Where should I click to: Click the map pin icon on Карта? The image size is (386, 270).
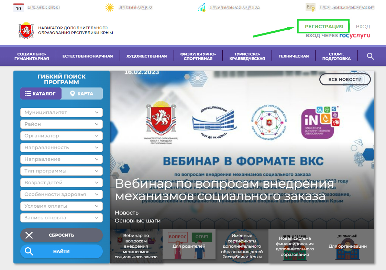click(73, 94)
